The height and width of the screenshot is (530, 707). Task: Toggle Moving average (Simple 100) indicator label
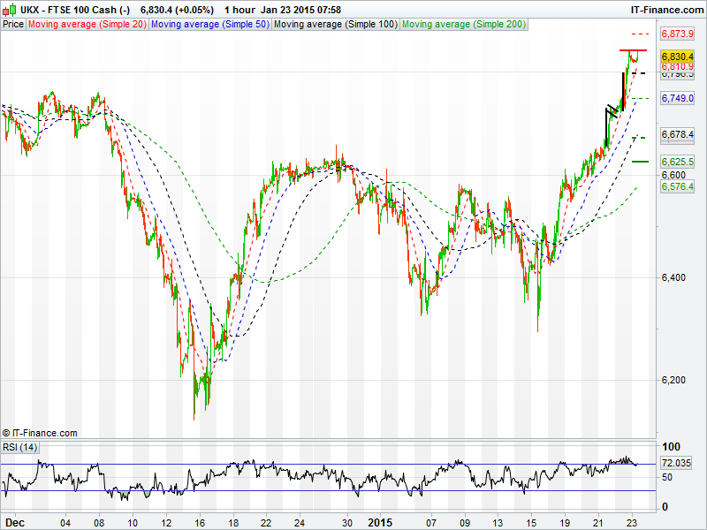pyautogui.click(x=335, y=25)
